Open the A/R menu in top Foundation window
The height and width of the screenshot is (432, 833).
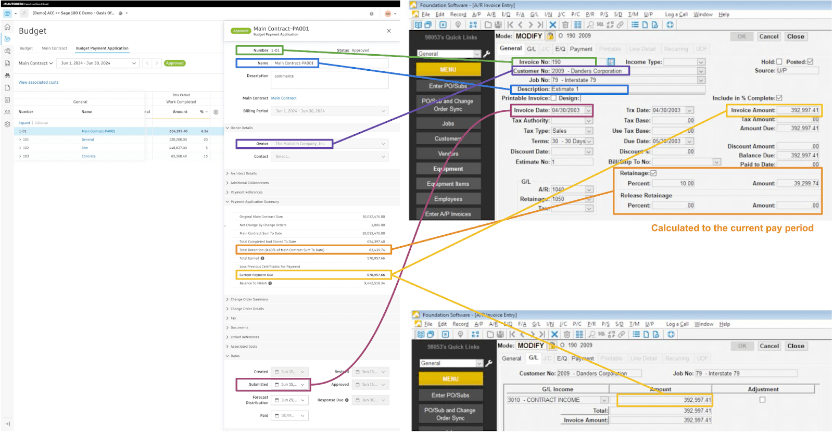point(491,15)
